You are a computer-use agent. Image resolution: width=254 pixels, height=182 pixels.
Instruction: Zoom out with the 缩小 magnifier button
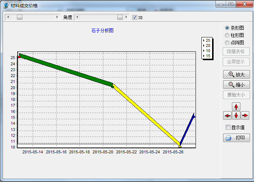point(236,85)
